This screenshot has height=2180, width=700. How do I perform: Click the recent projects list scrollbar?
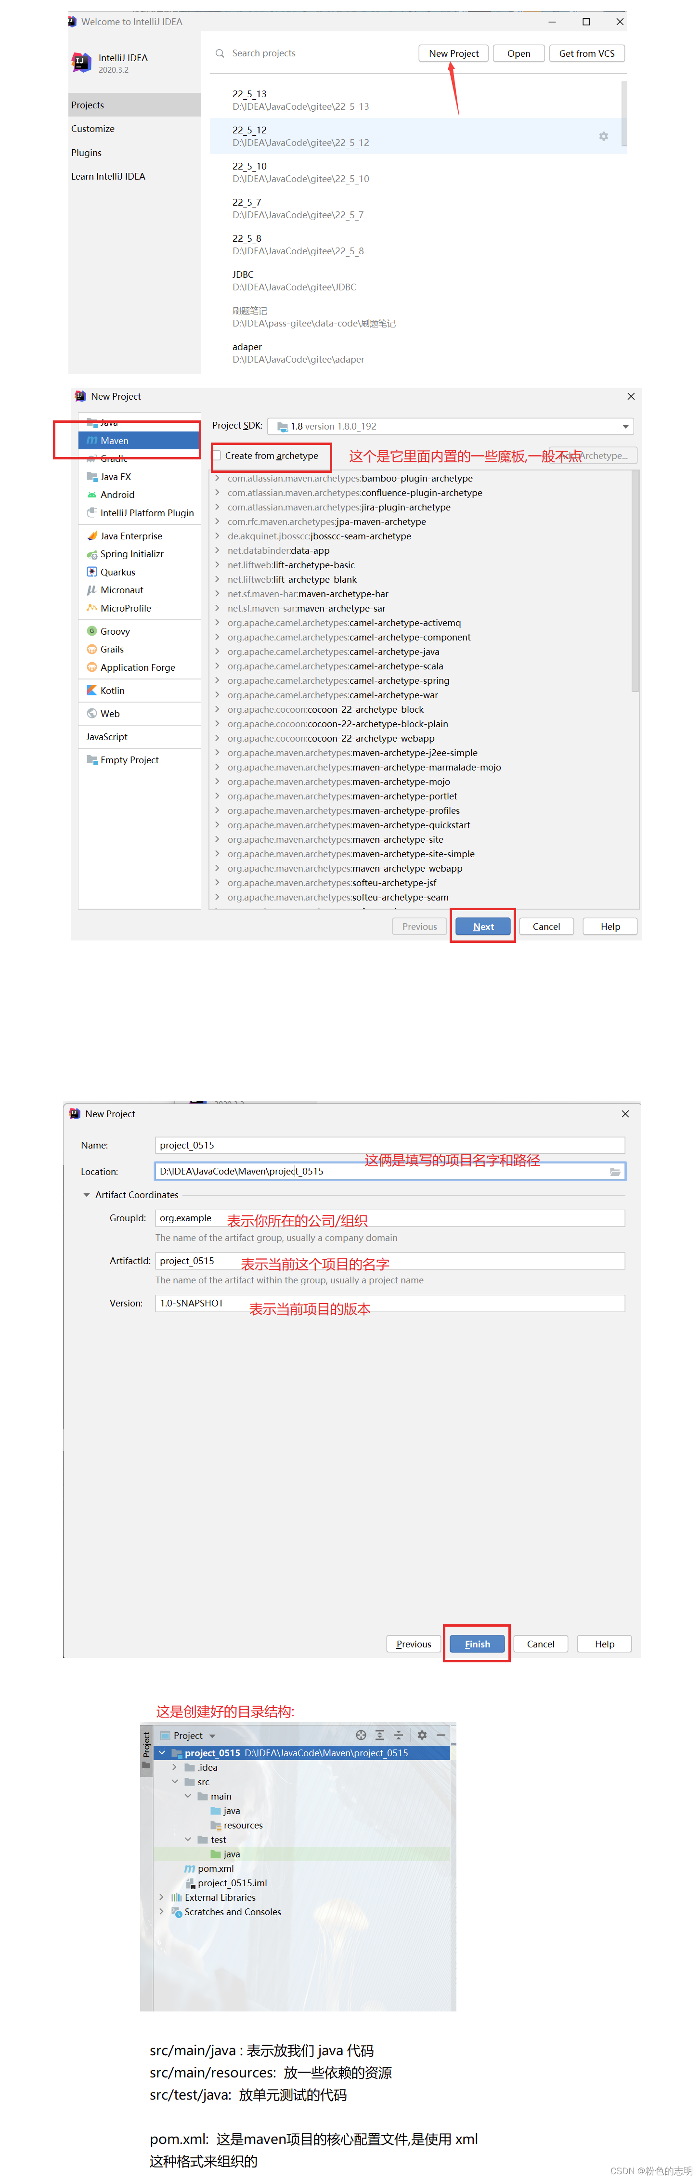pyautogui.click(x=625, y=114)
